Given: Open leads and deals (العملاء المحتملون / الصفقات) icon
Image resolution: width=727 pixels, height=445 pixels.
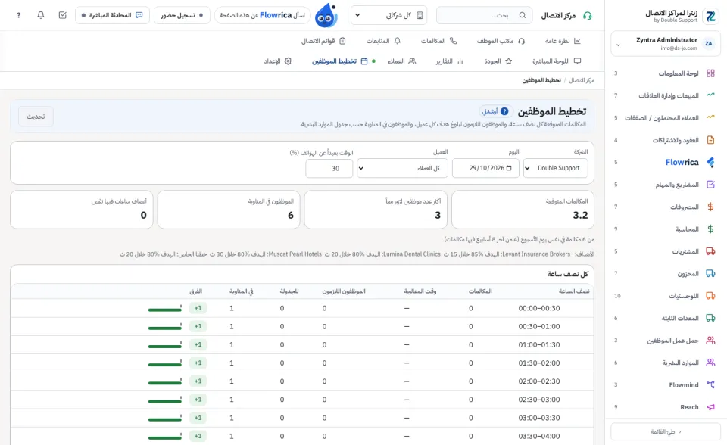Looking at the screenshot, I should point(710,117).
